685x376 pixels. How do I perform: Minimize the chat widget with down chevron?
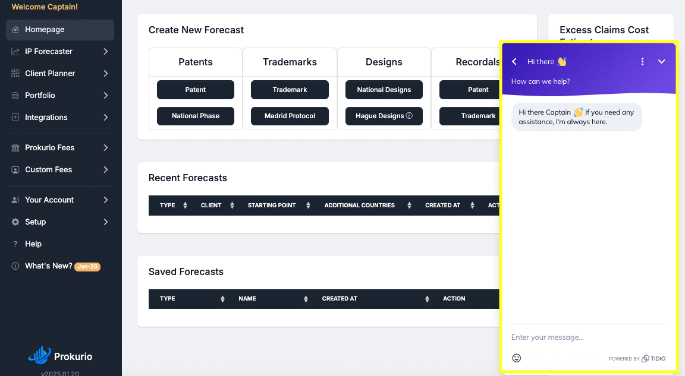[661, 62]
